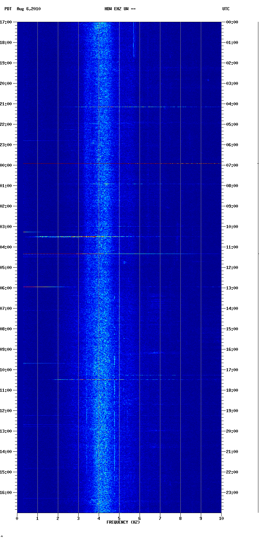Click the FREQUENCY (HZ) axis title

[x=123, y=522]
